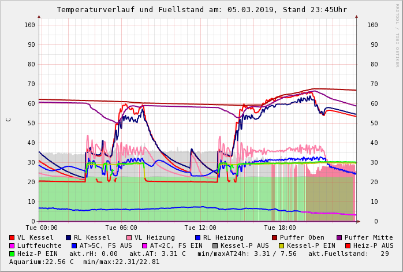
Task: Click the 'Tue 00:00' time axis label
Action: click(42, 228)
